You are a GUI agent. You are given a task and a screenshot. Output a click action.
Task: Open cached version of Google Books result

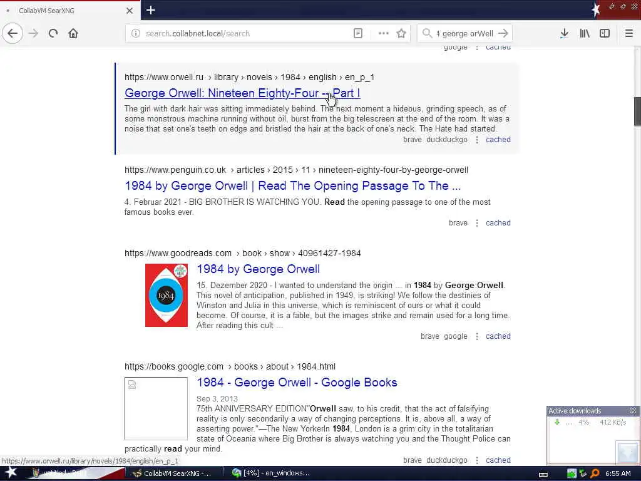click(x=498, y=460)
